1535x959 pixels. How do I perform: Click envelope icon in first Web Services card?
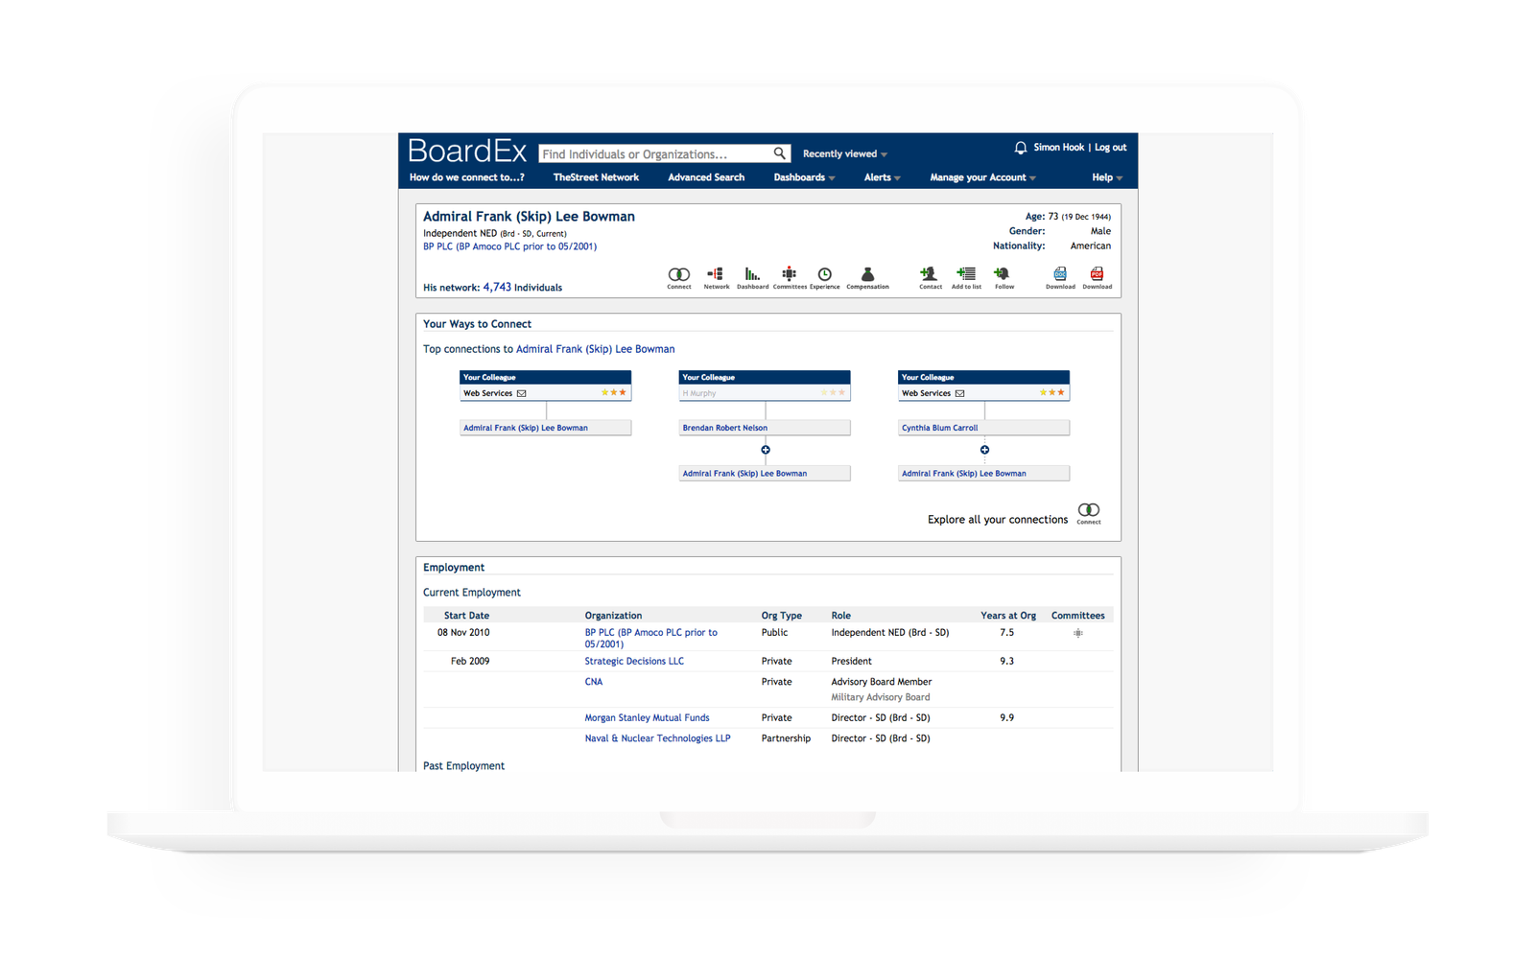522,393
